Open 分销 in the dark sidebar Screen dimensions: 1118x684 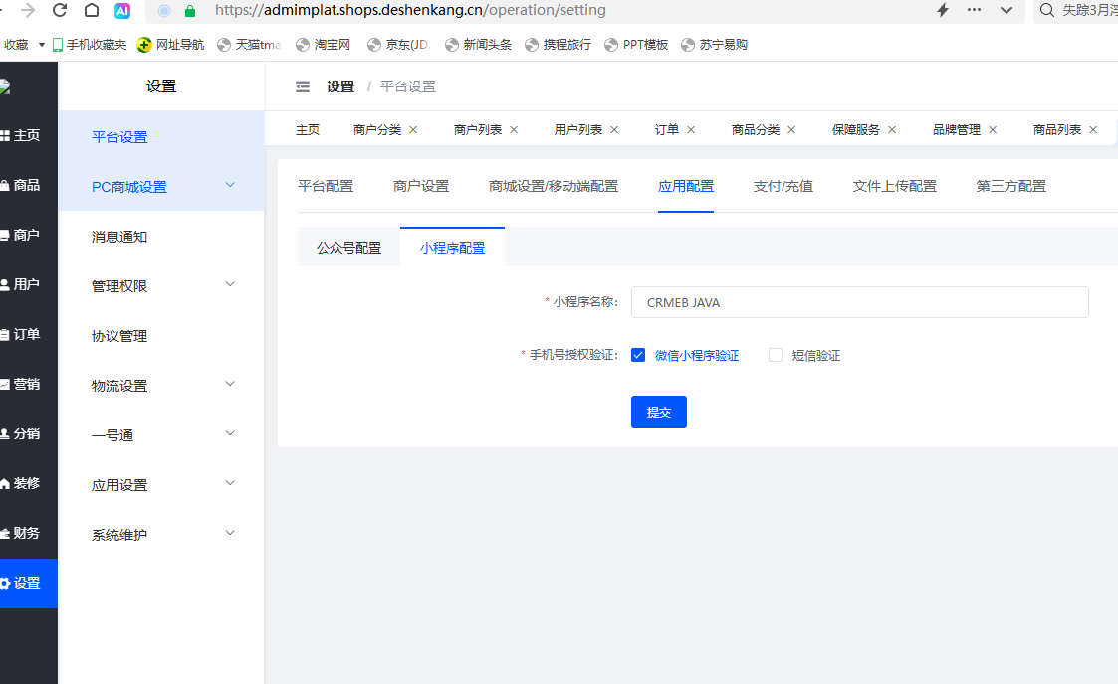coord(27,433)
